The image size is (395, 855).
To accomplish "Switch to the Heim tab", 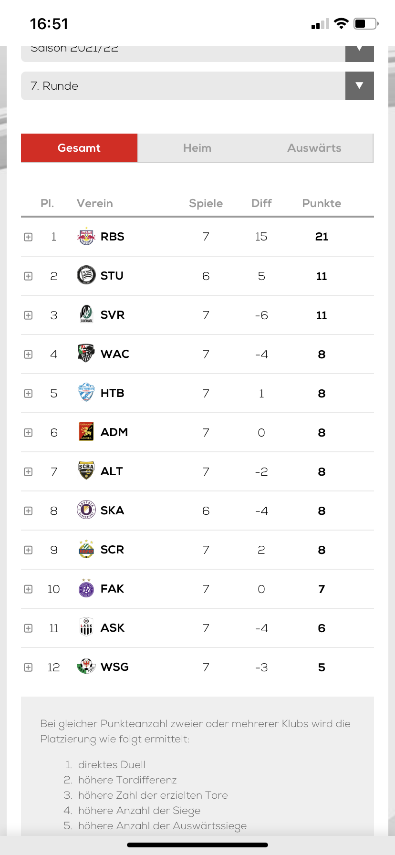I will [x=197, y=148].
